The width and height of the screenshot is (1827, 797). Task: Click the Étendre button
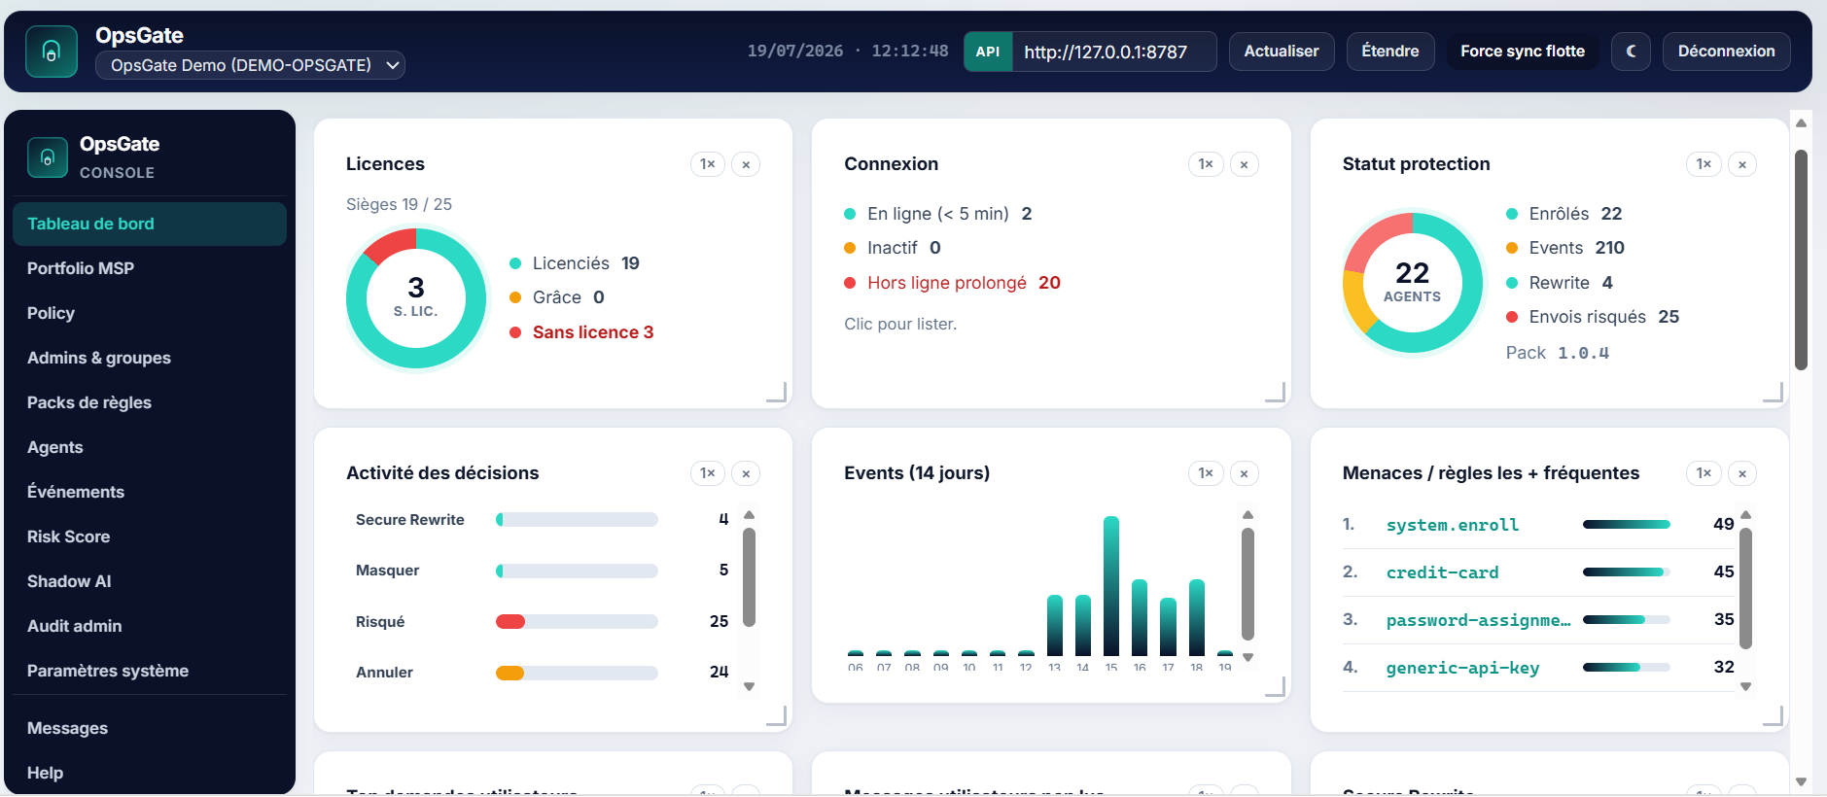(1390, 52)
